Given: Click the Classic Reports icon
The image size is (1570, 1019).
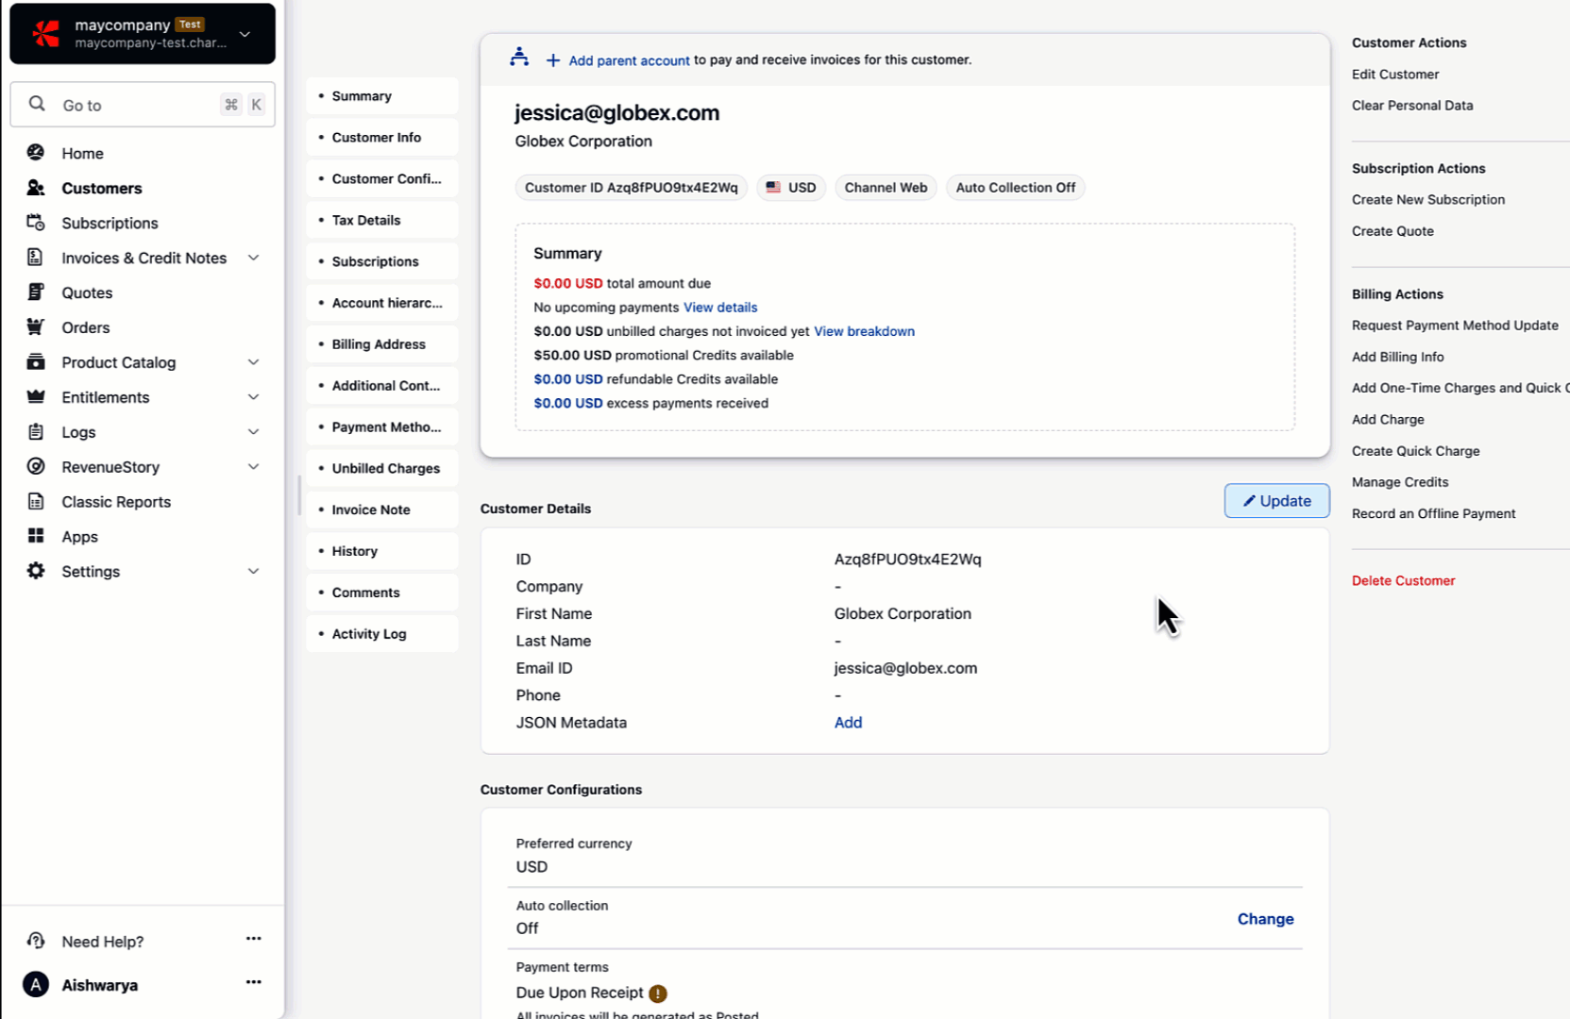Looking at the screenshot, I should click(36, 502).
